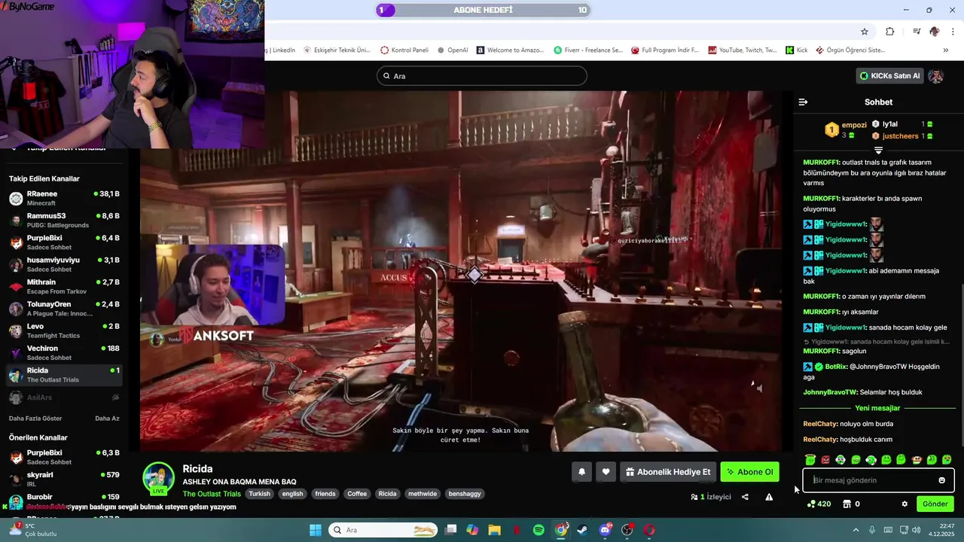This screenshot has height=542, width=964.
Task: Open the user profile avatar menu
Action: click(935, 76)
